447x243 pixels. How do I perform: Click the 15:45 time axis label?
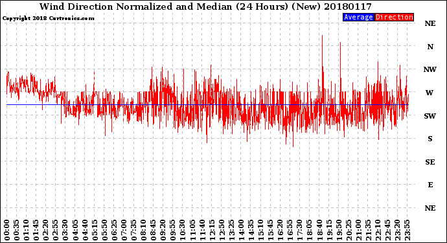270,230
